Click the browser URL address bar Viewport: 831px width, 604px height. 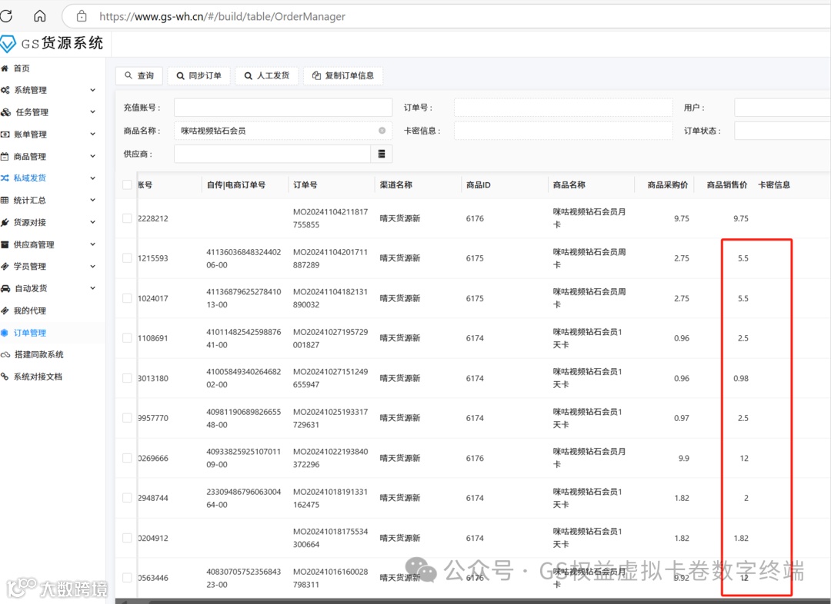pyautogui.click(x=446, y=16)
